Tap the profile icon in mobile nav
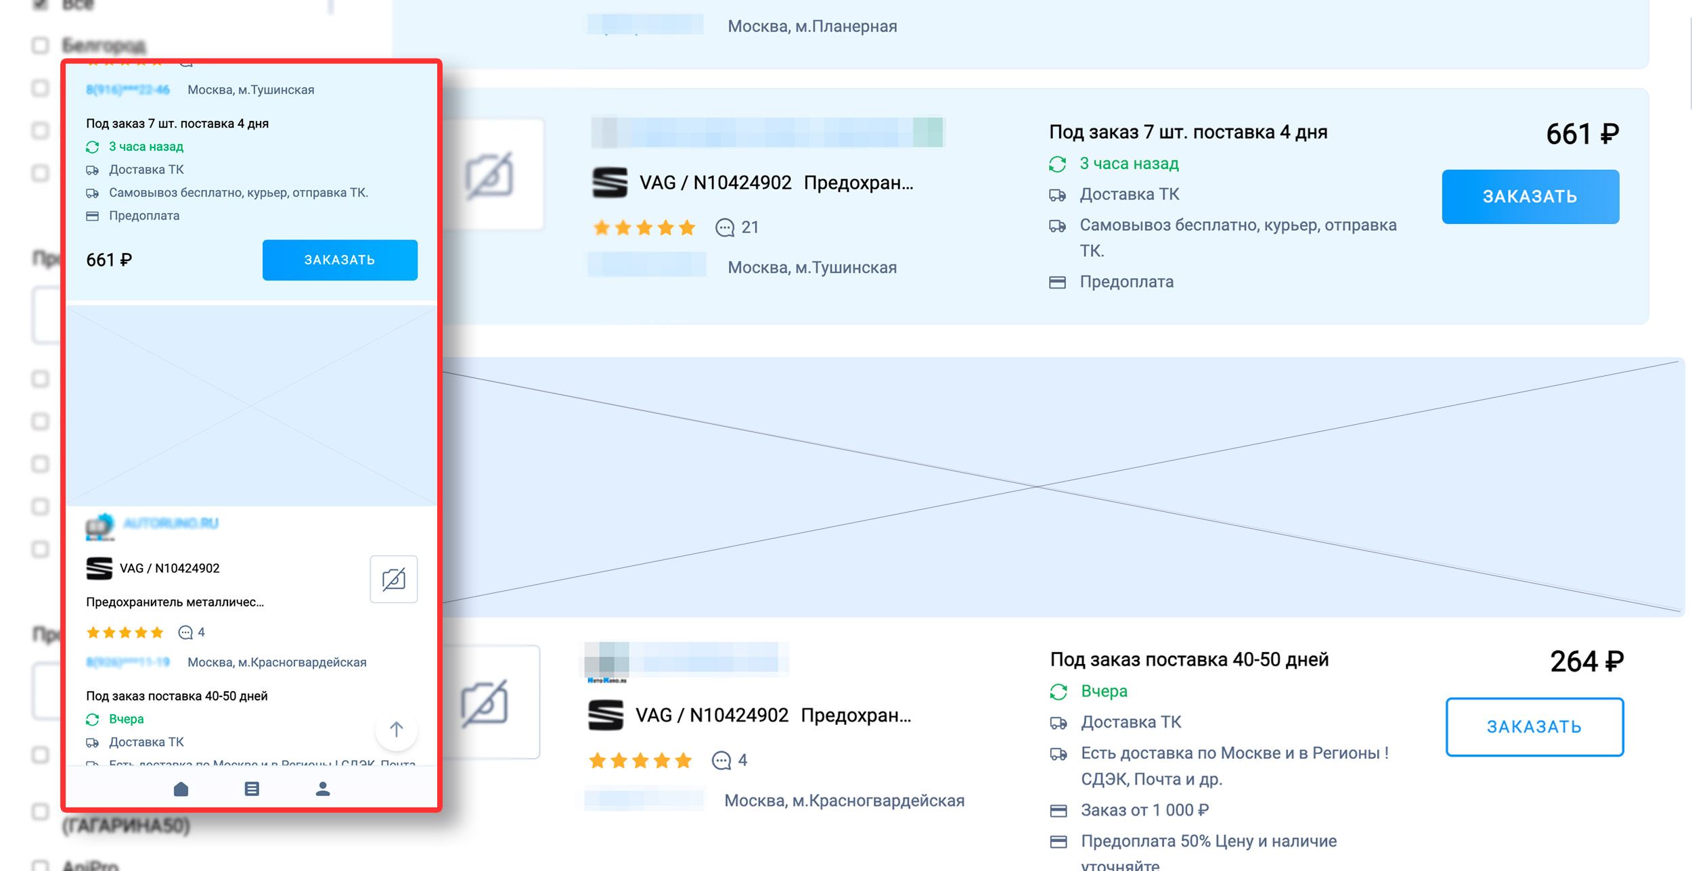1692x871 pixels. pos(323,788)
